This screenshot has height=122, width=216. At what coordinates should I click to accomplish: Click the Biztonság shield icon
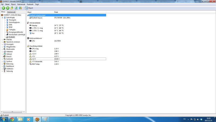[x=5, y=64]
